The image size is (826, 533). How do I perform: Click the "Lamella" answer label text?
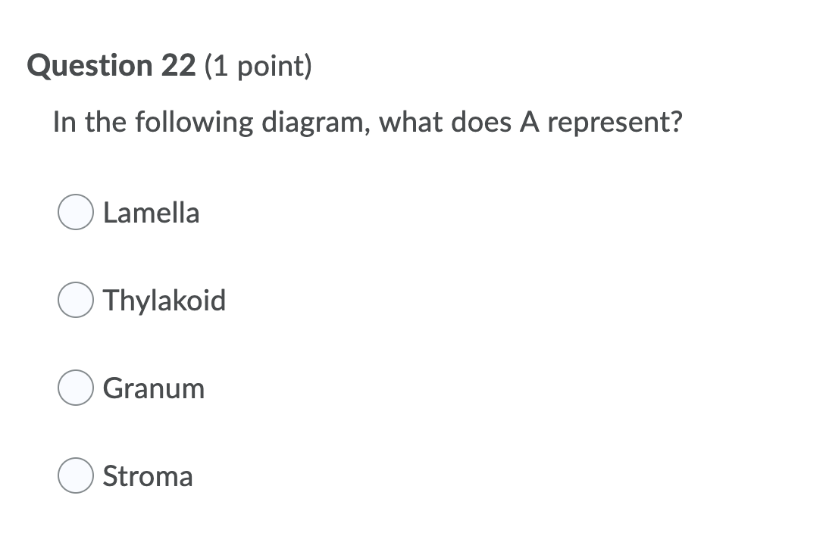152,213
